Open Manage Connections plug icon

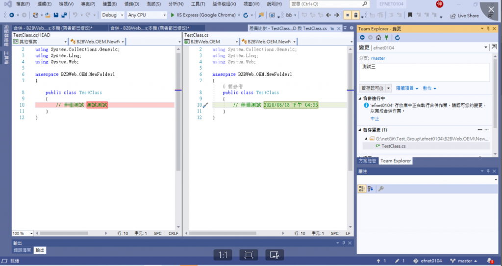point(386,37)
